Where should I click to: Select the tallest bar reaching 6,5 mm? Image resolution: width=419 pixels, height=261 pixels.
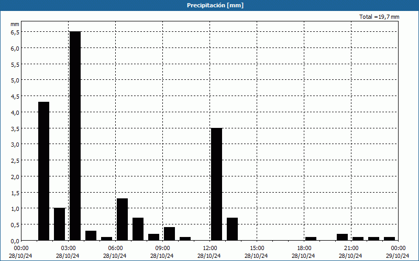point(75,136)
